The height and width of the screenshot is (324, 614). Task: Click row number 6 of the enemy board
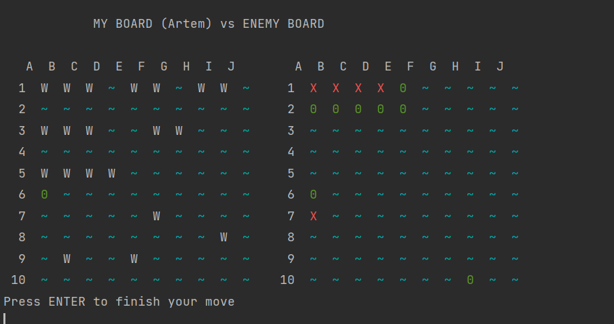[x=291, y=195]
